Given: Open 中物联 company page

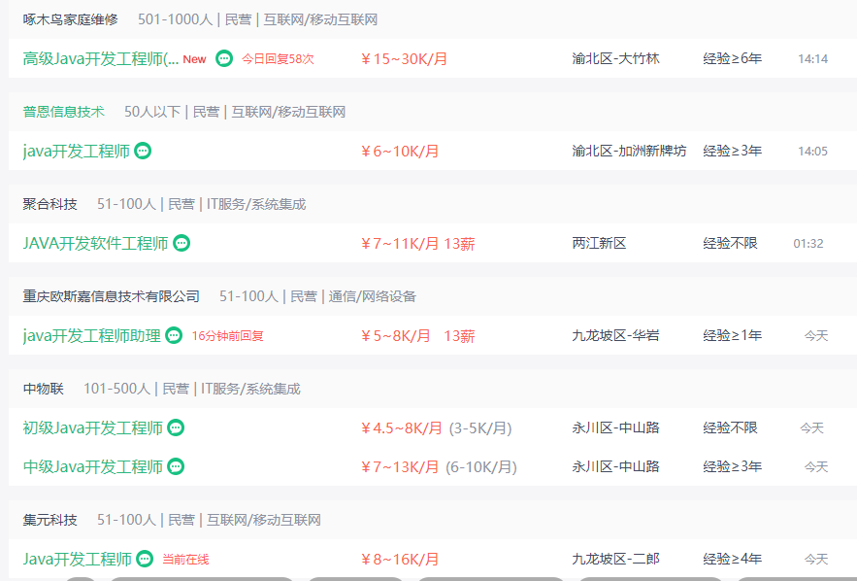Looking at the screenshot, I should (x=43, y=389).
